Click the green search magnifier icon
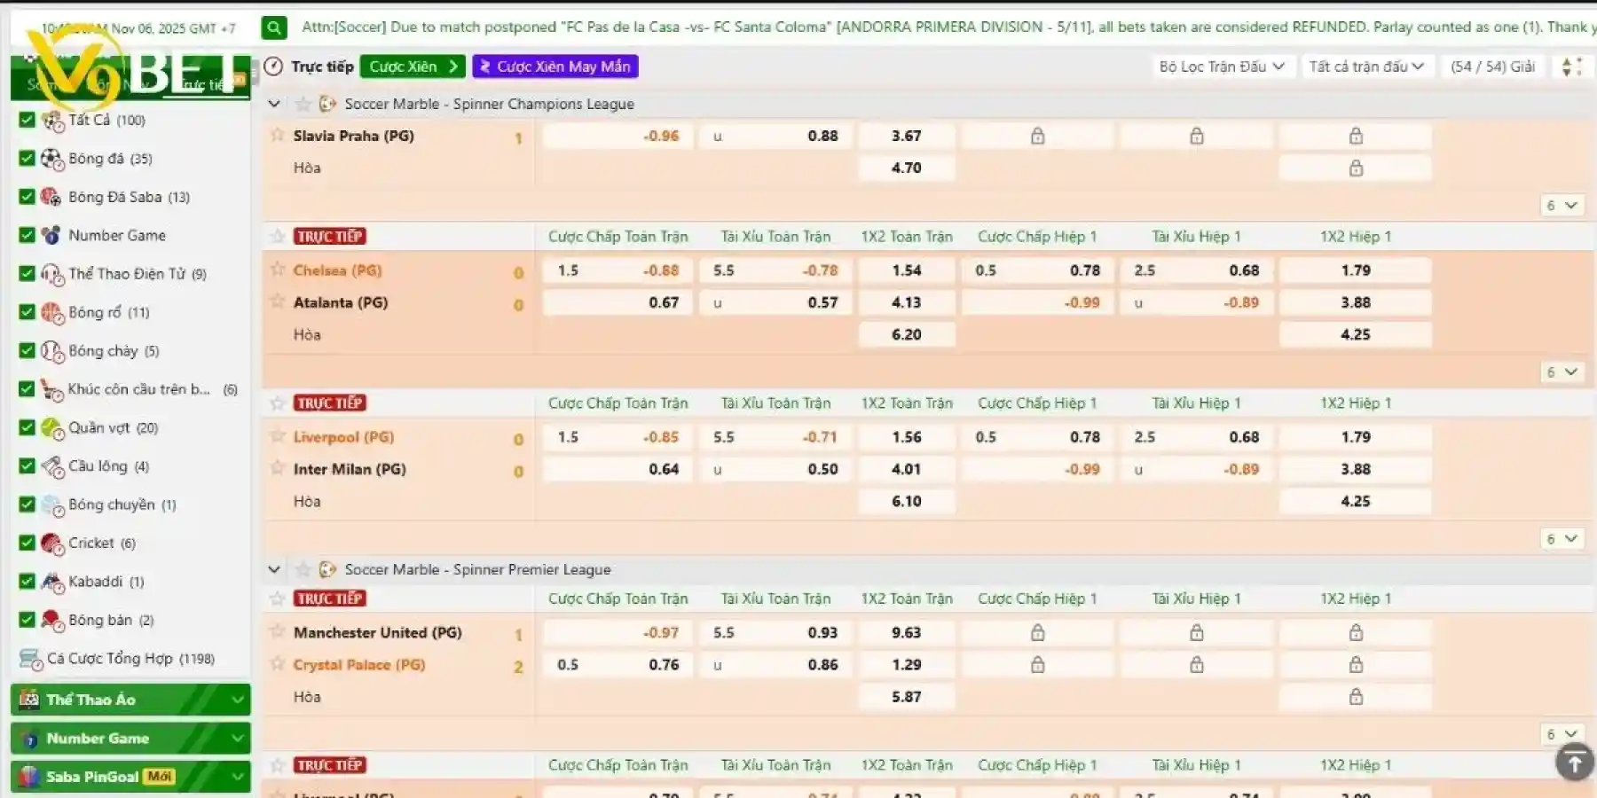1597x798 pixels. click(274, 27)
